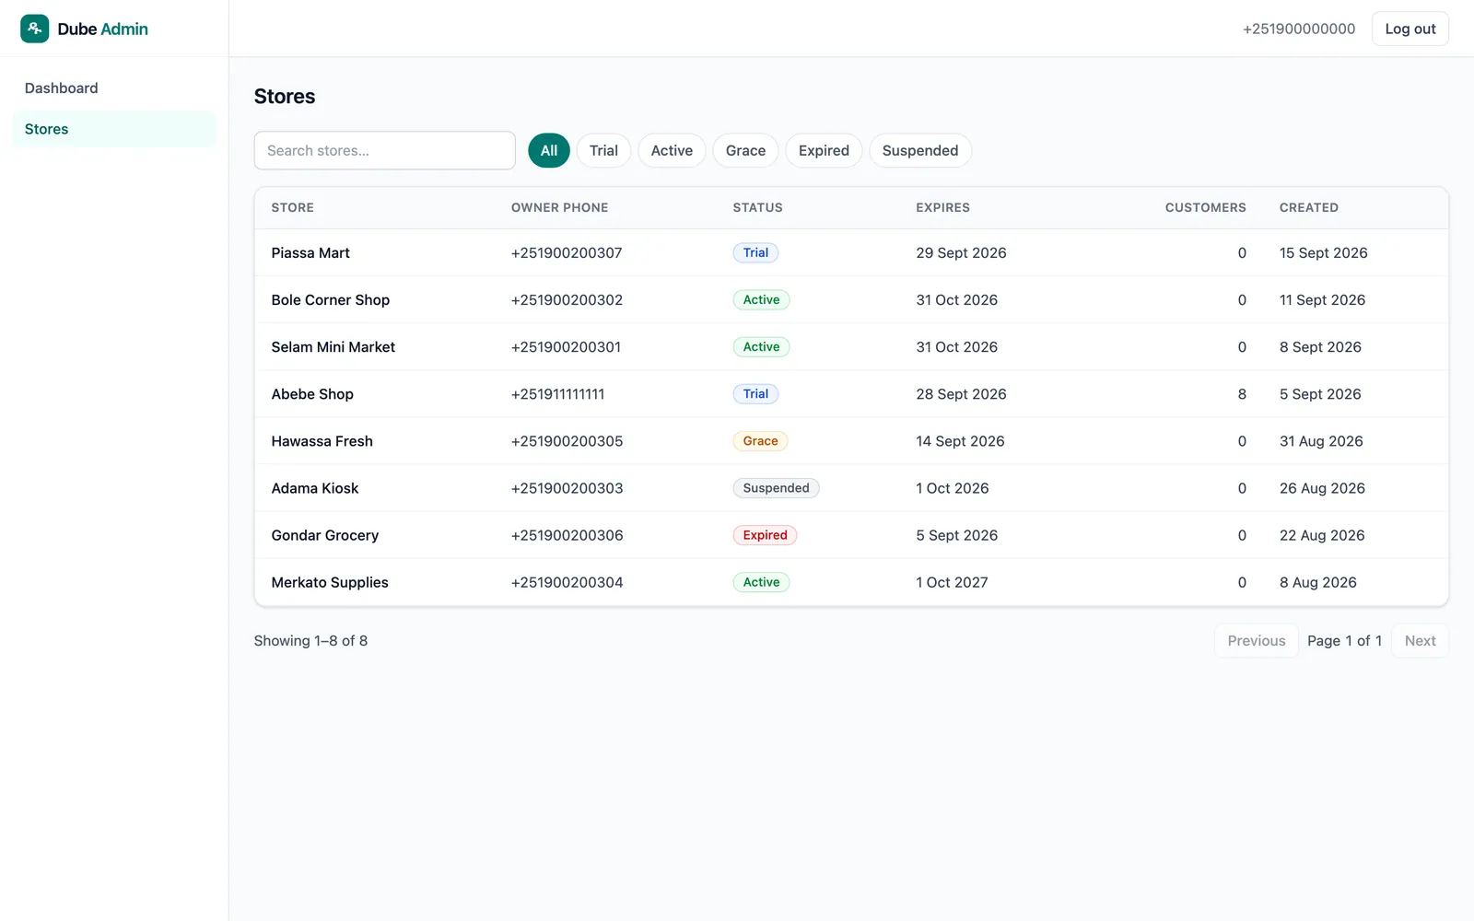1474x921 pixels.
Task: Click expiry date 5 Sept 2026
Action: pyautogui.click(x=956, y=535)
